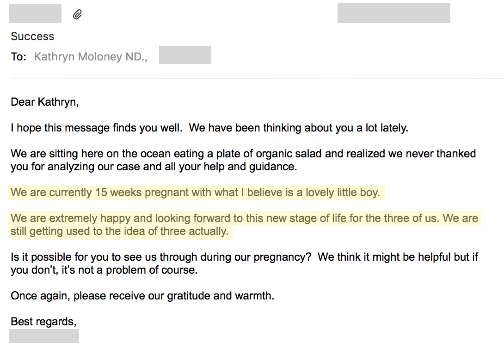Click the second redacted recipient
The height and width of the screenshot is (347, 504).
185,55
